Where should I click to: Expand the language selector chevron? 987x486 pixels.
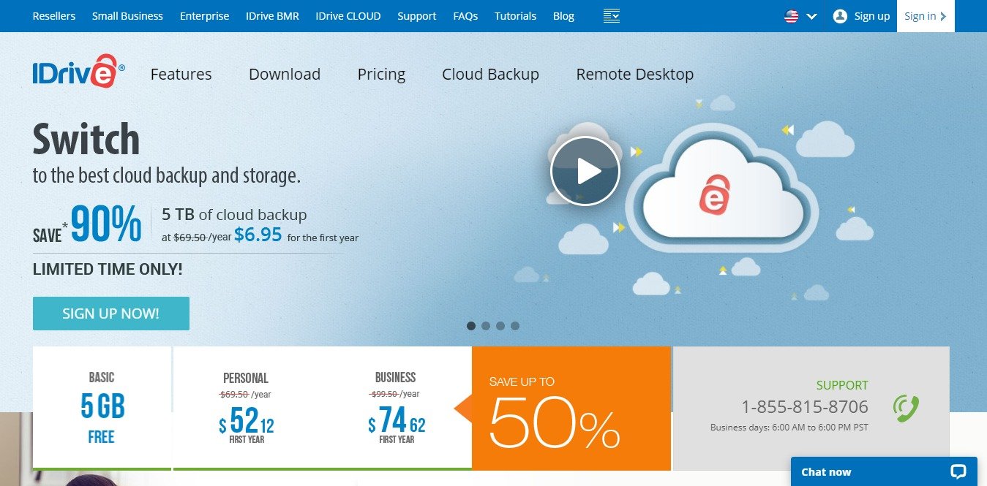[x=811, y=16]
